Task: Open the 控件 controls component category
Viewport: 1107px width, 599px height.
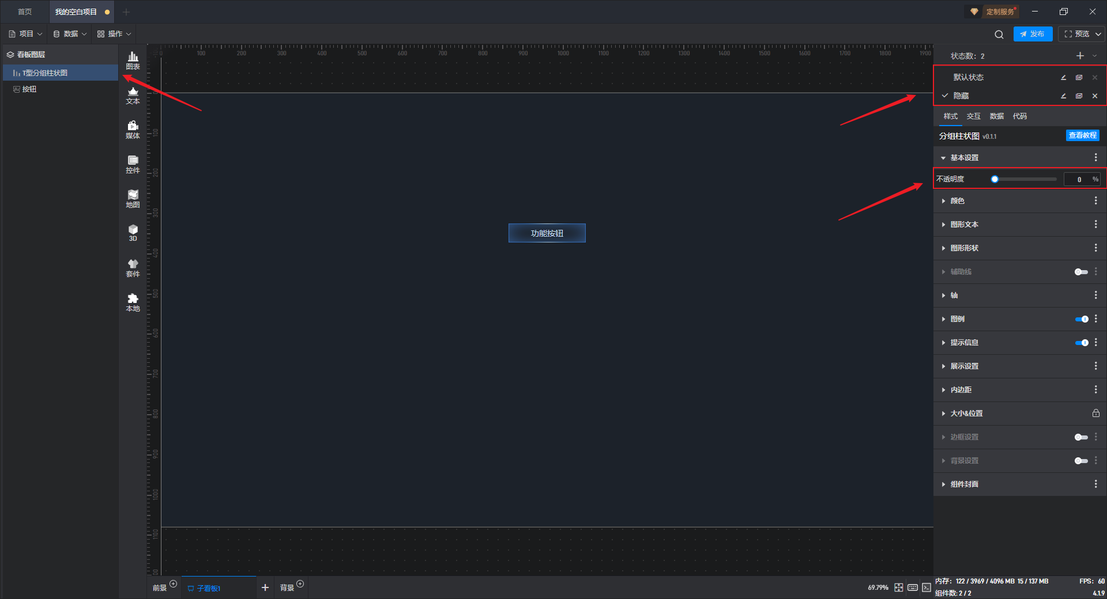Action: point(133,164)
